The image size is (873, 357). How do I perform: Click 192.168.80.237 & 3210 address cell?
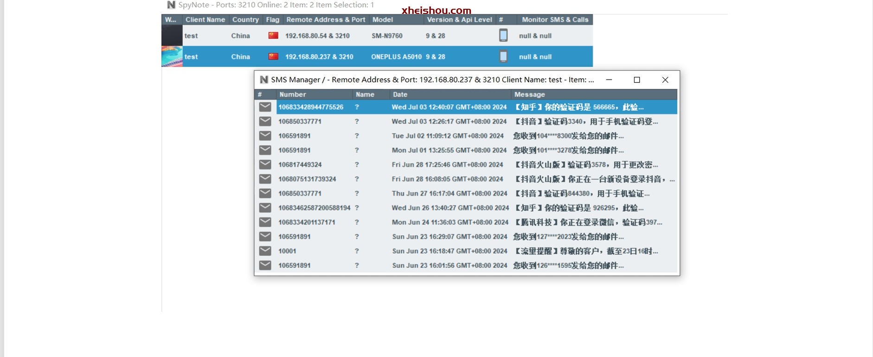click(319, 56)
